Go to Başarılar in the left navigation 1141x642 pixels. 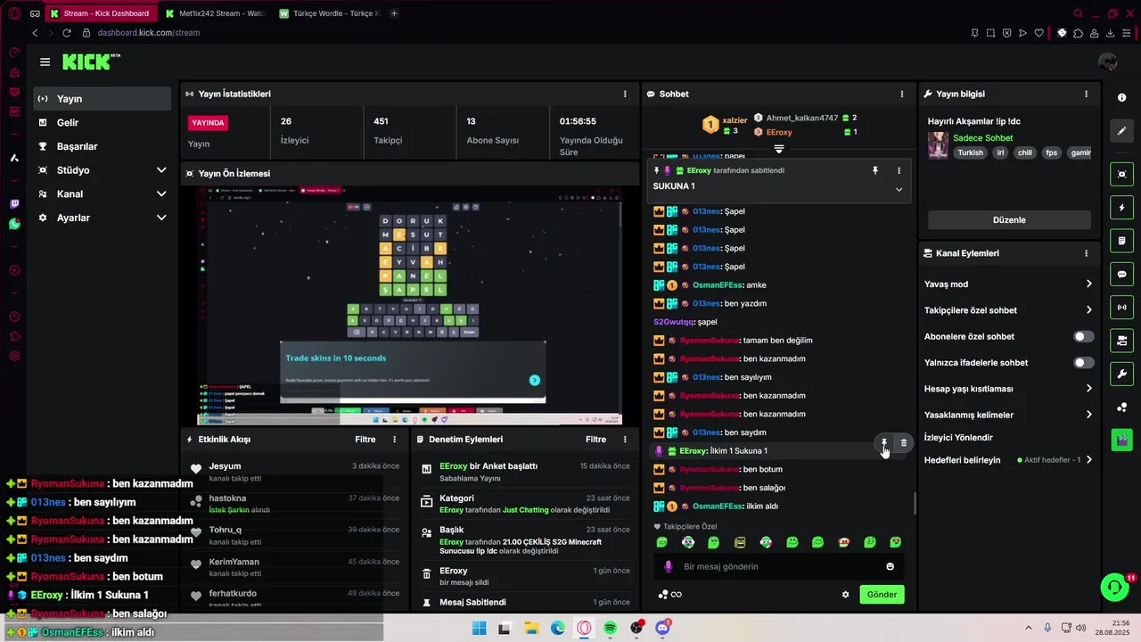click(x=103, y=146)
